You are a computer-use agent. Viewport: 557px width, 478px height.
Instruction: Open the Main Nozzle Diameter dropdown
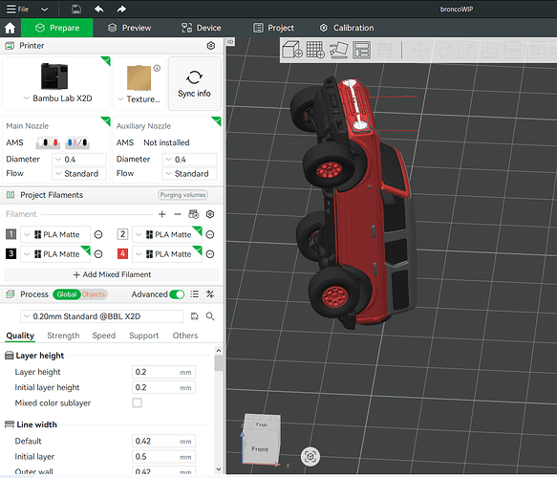(79, 160)
